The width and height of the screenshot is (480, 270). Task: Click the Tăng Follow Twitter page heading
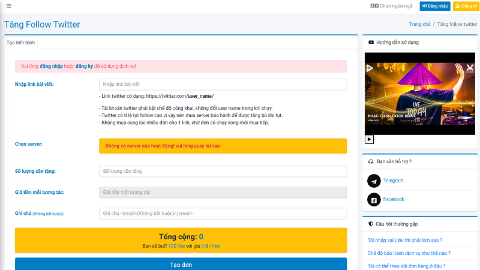point(42,25)
